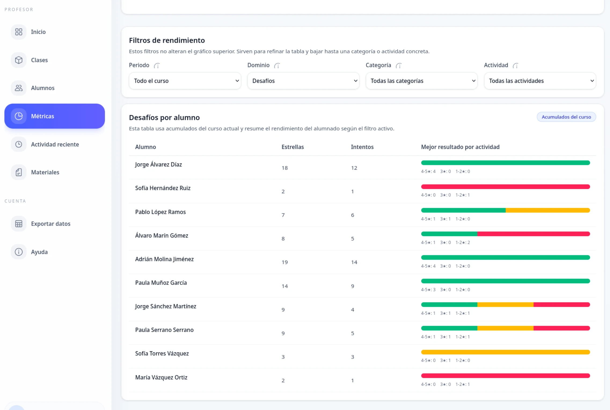
Task: Open Actividad reciente menu item
Action: point(55,144)
